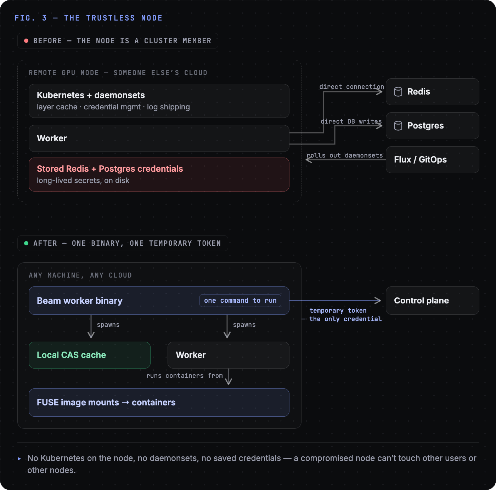Click the green dot beside AFTER label
This screenshot has width=496, height=490.
tap(26, 243)
